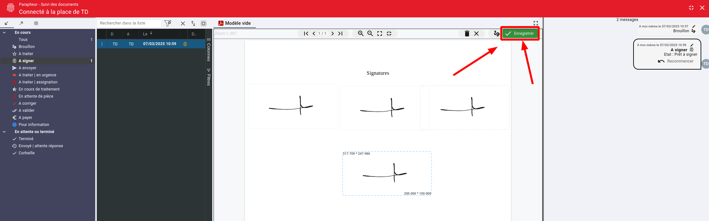Open the Modèle vide document tab

235,23
